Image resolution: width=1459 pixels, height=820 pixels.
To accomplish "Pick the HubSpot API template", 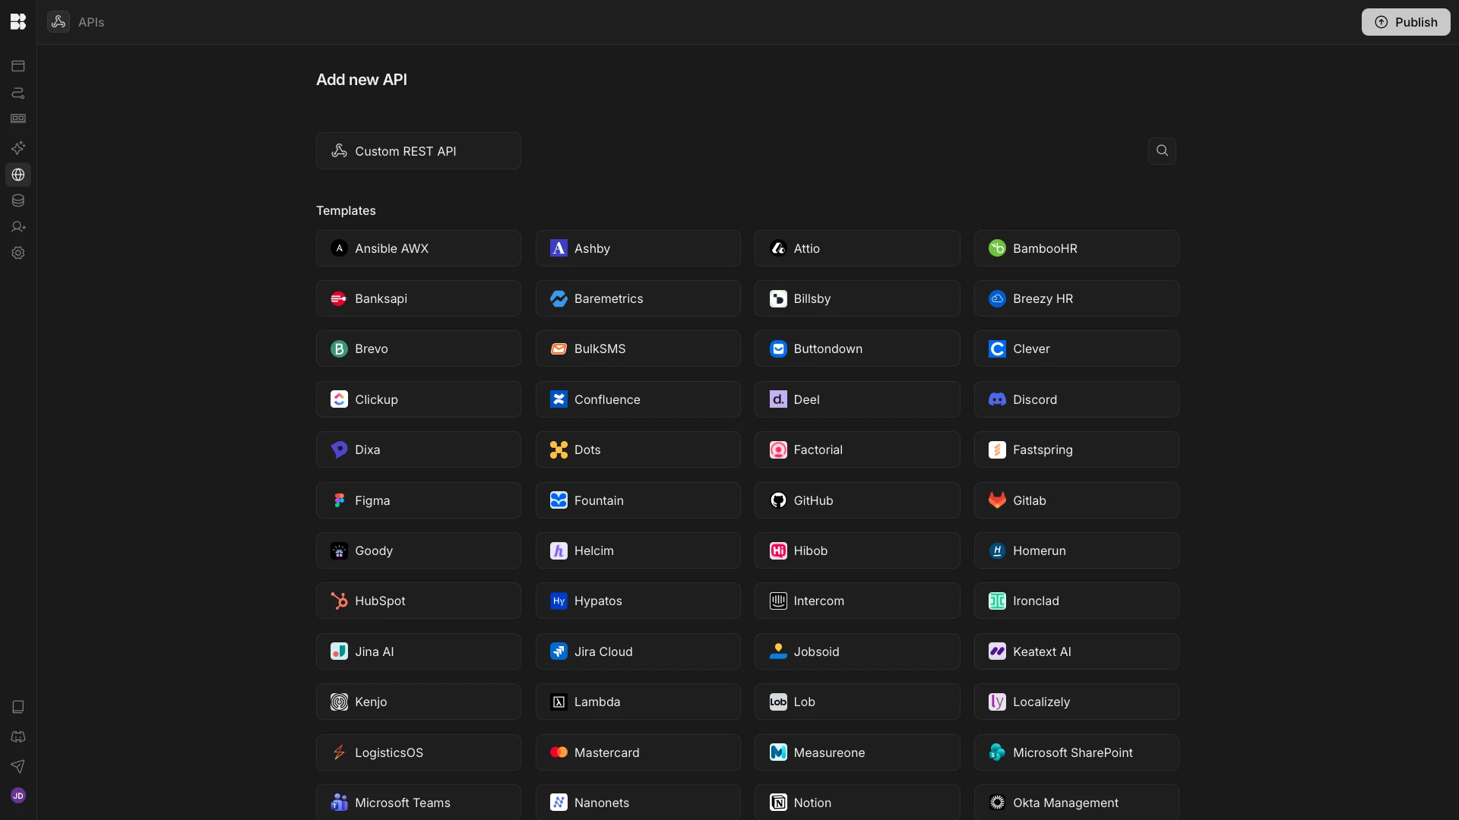I will (418, 601).
